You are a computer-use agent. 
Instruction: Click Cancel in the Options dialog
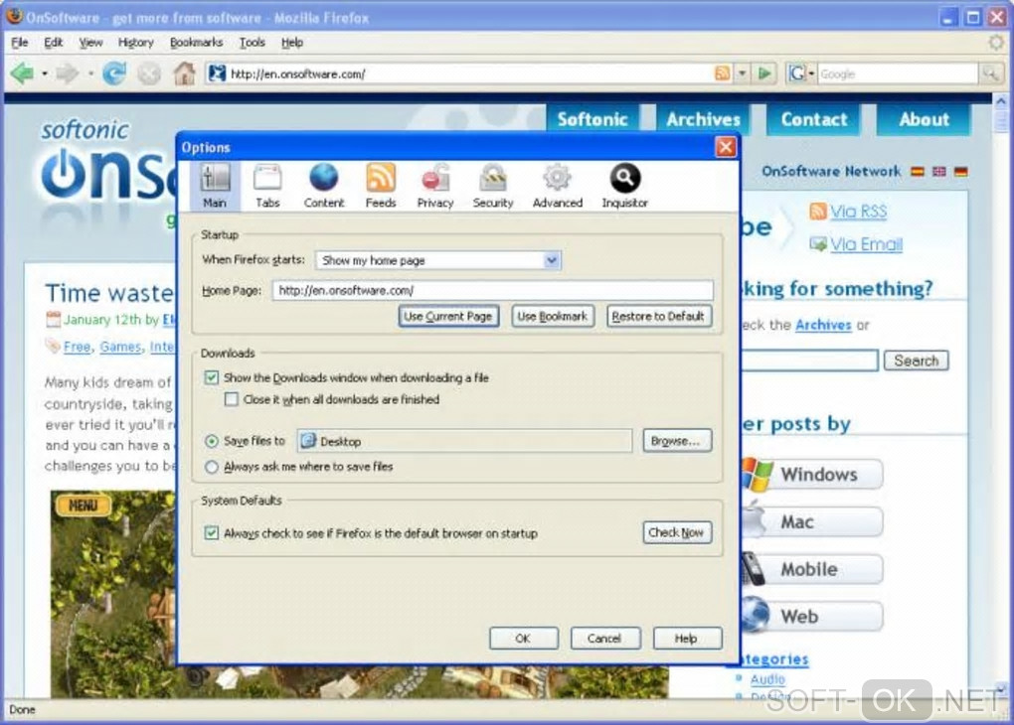tap(604, 638)
